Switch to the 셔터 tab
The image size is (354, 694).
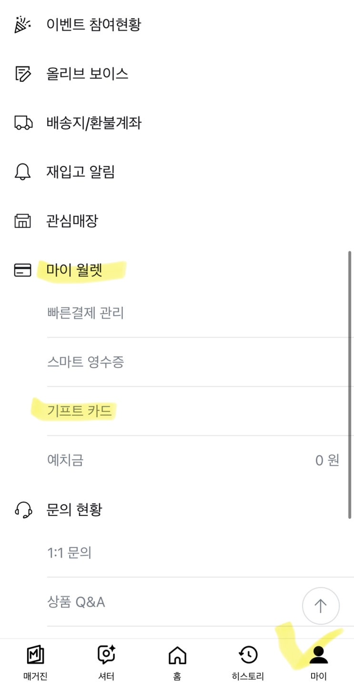pos(106,663)
